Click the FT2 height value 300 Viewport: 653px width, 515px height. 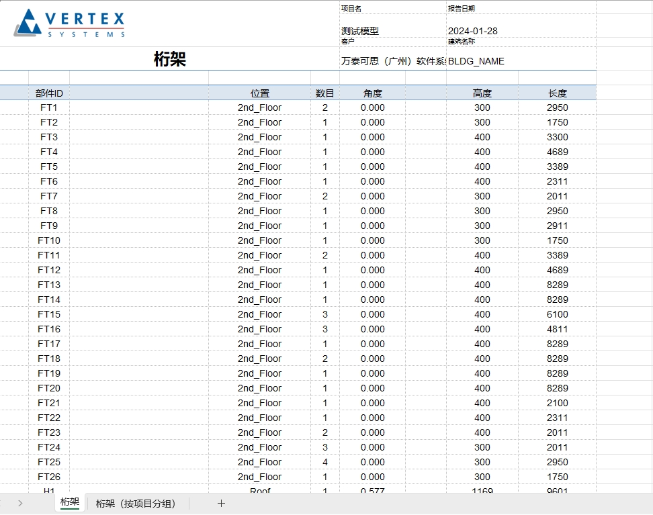482,122
